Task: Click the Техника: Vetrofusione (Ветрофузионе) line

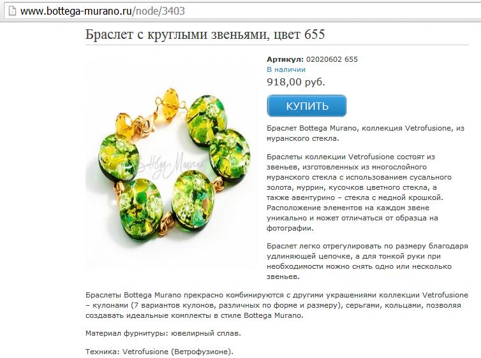Action: tap(159, 352)
